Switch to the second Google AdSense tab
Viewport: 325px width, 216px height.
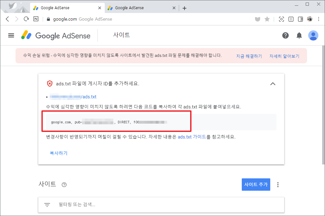(142, 8)
